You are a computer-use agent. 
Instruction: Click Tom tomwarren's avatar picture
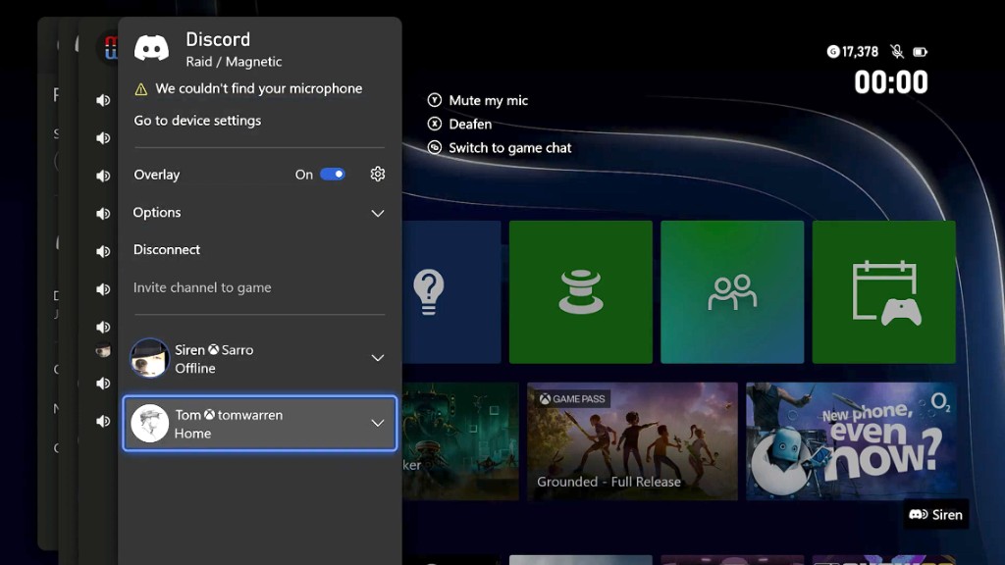click(x=149, y=424)
